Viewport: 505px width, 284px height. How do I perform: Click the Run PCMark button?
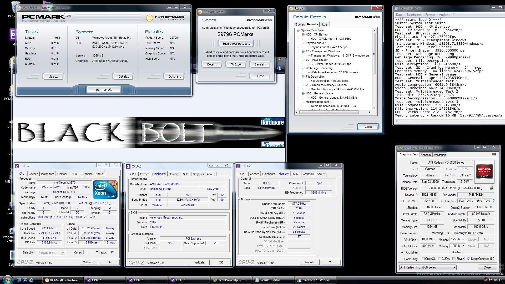click(104, 90)
